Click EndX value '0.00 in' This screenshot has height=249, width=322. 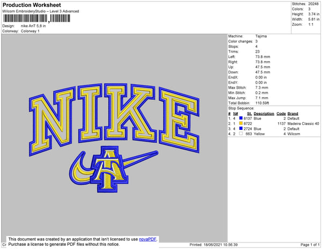pos(261,77)
